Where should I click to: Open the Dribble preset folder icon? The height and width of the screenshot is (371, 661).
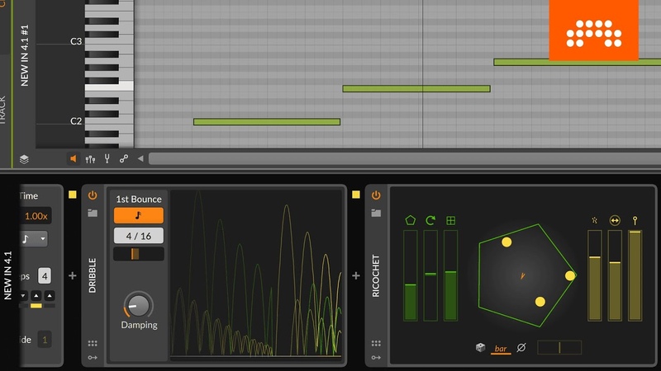[93, 213]
